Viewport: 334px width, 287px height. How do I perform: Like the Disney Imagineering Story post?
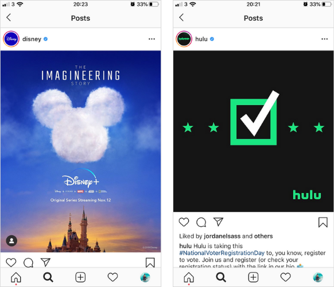coord(11,262)
